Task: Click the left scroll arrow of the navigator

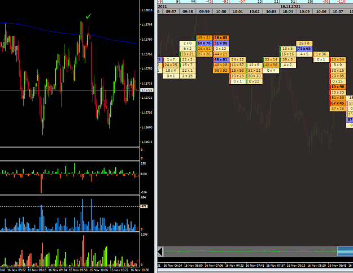Action: [160, 252]
